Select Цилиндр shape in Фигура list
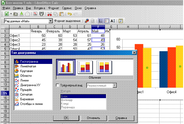The height and width of the screenshot is (124, 184). pos(83,100)
